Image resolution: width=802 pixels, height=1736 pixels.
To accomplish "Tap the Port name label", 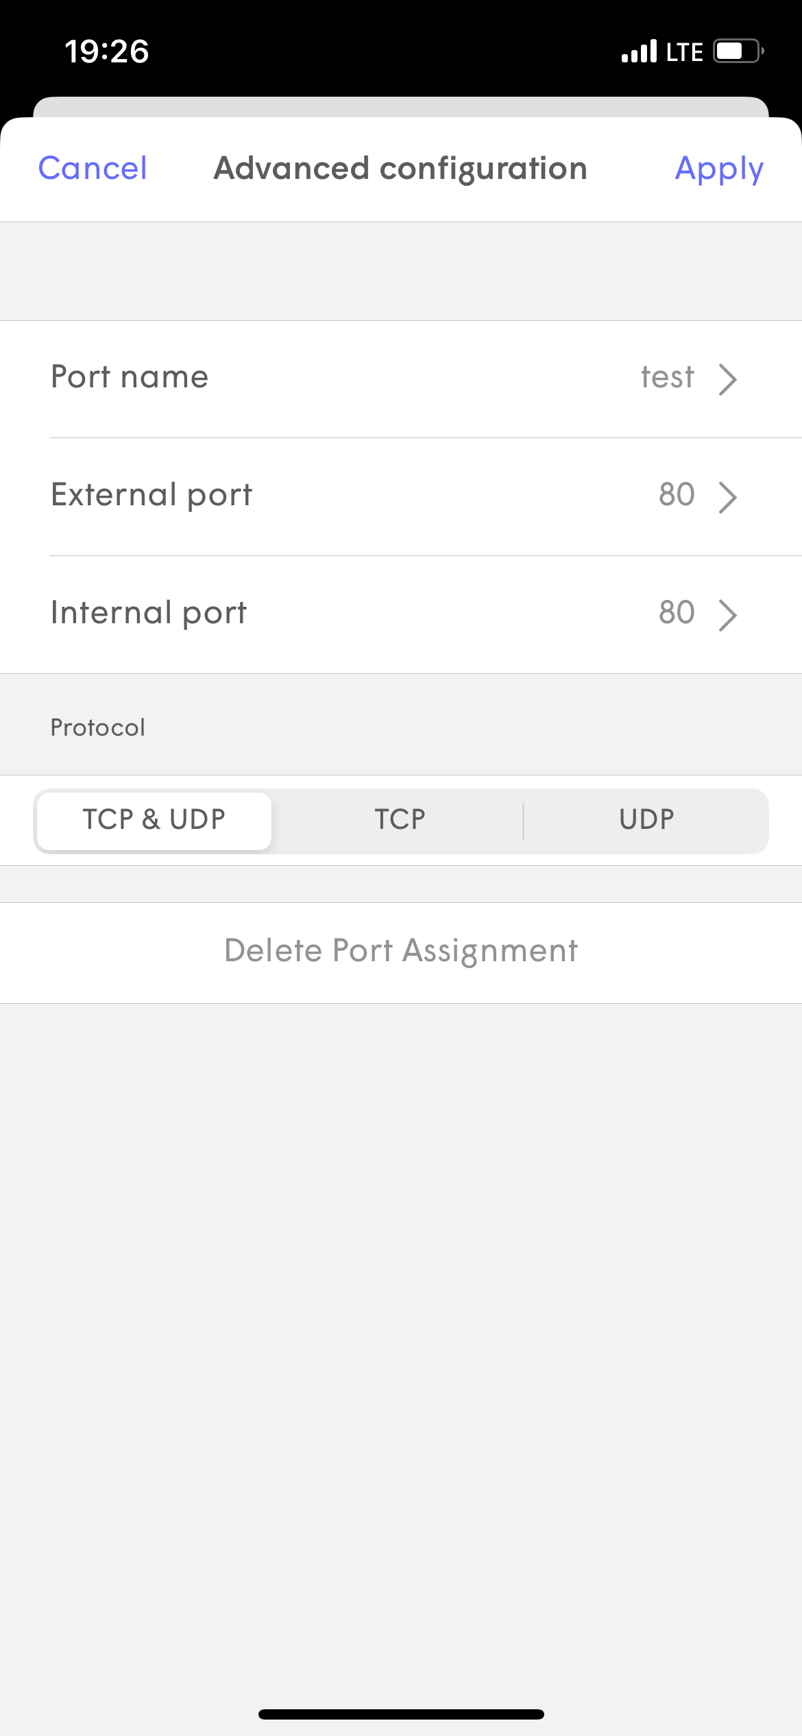I will point(130,377).
